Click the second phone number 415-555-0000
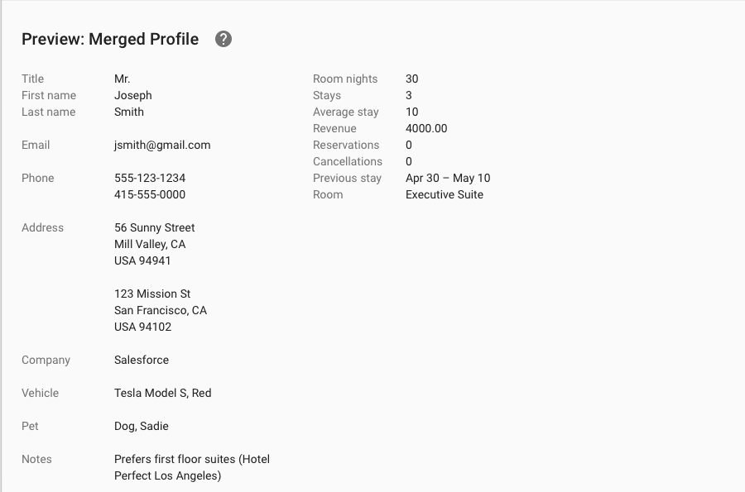The image size is (745, 492). pyautogui.click(x=150, y=194)
